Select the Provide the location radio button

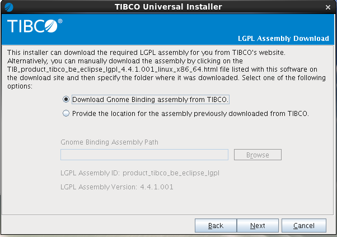[66, 113]
